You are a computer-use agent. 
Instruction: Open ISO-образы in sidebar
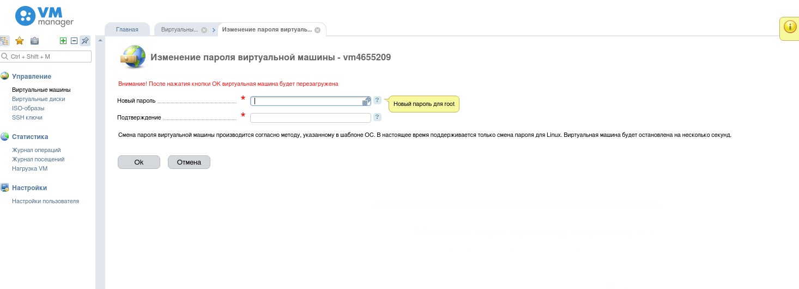[28, 108]
